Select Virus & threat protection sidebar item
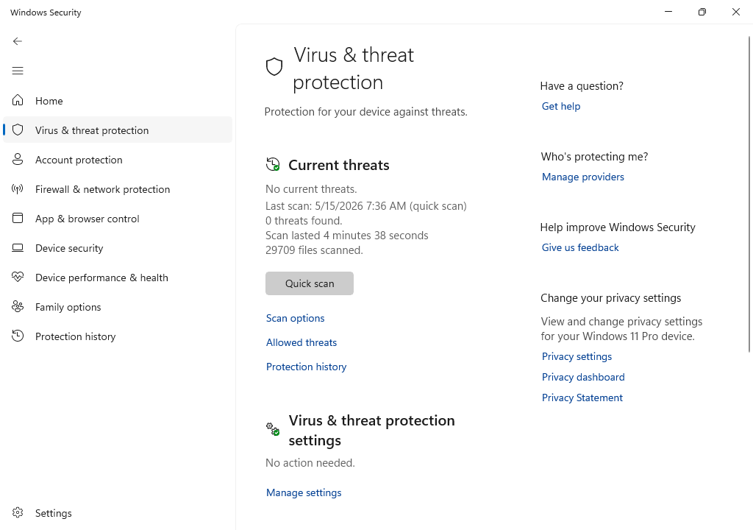753x530 pixels. tap(118, 130)
